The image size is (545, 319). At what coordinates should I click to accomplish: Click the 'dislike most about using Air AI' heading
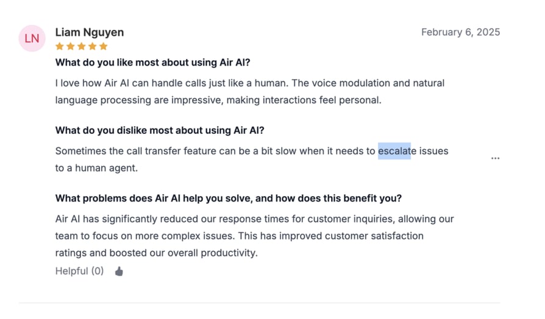(160, 130)
